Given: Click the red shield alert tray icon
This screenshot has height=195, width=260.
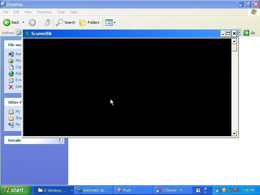Looking at the screenshot, I should click(236, 190).
